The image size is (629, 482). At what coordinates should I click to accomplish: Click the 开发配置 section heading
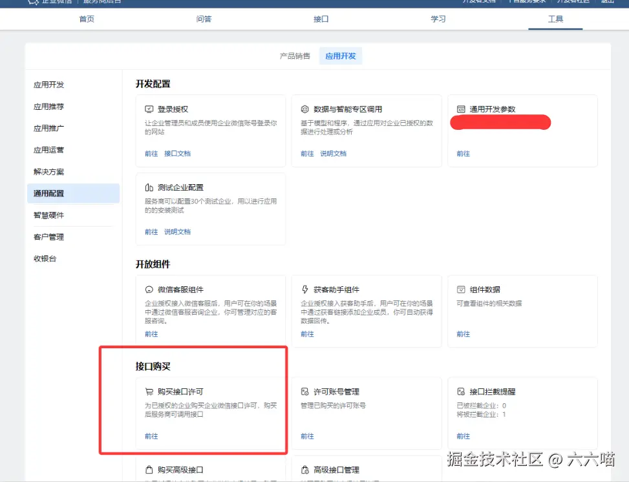click(x=153, y=84)
